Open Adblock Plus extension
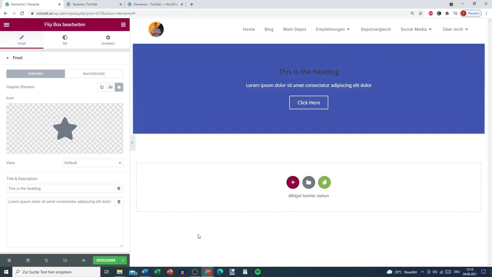 coord(431,13)
